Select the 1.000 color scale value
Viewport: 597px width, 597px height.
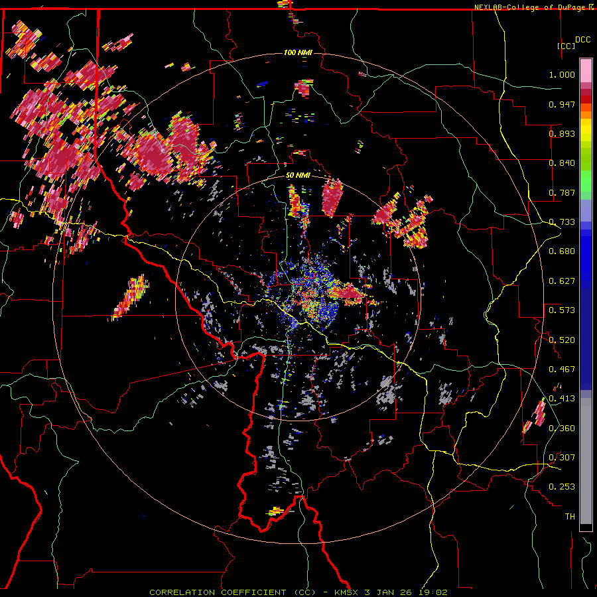562,74
